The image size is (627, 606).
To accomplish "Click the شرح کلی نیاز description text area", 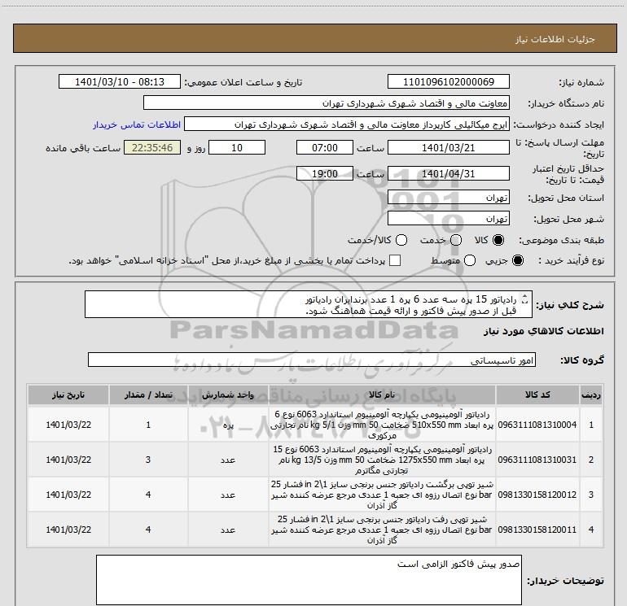I will [x=309, y=304].
